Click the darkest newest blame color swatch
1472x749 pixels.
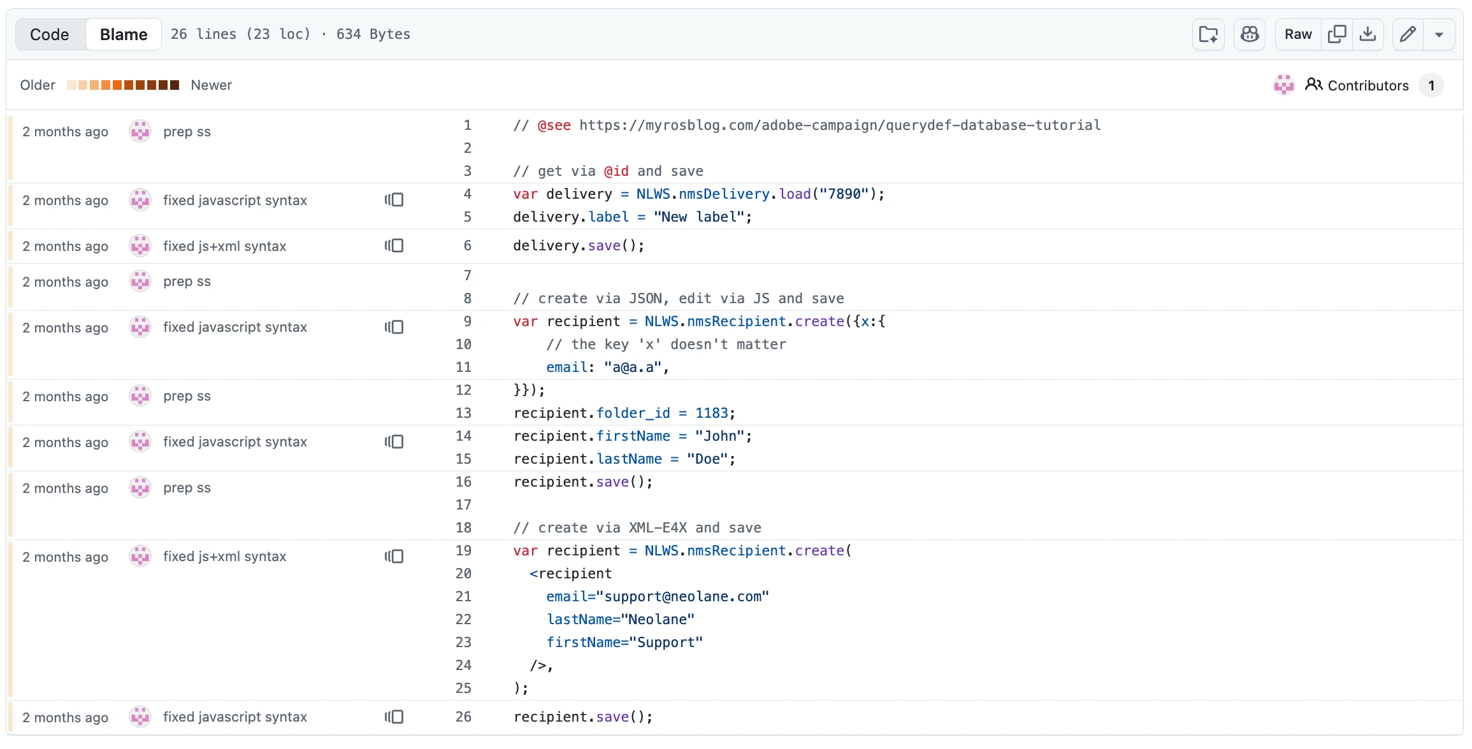click(x=175, y=85)
